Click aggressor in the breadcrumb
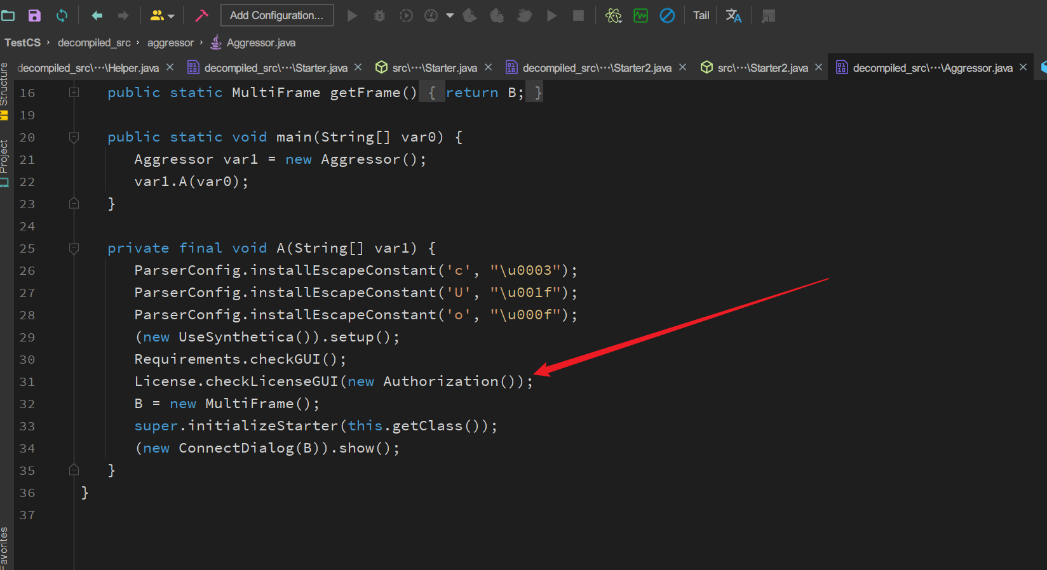 [170, 43]
